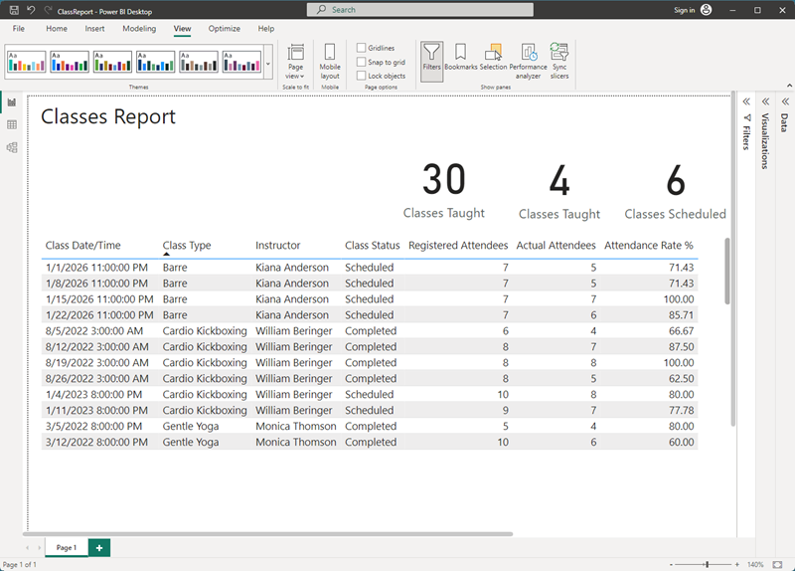Zoom out with the minus button
The image size is (795, 571).
(671, 564)
